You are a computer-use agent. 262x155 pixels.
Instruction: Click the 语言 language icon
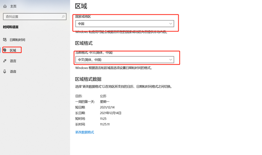(5, 61)
